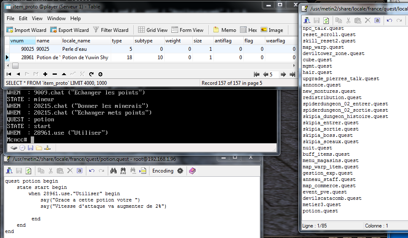Click the antiflag column header
This screenshot has height=238, width=408.
click(x=228, y=41)
